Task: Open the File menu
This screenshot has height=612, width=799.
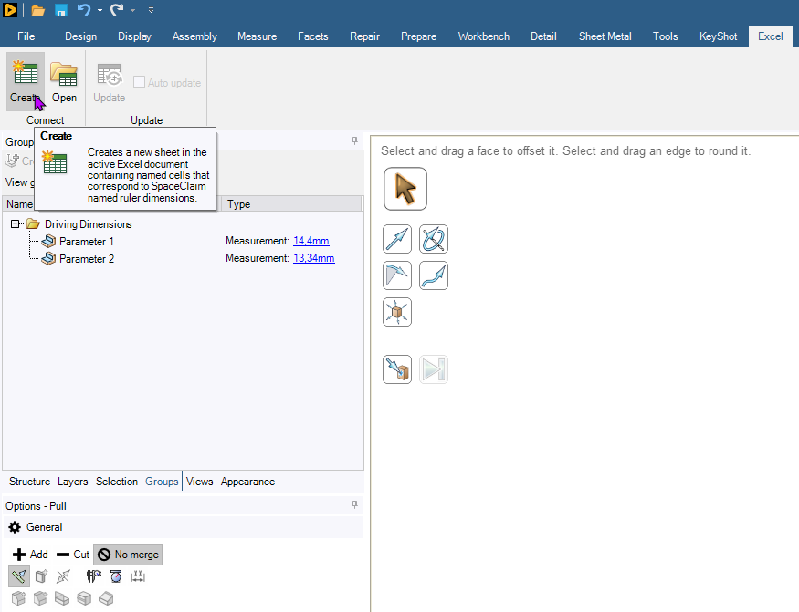Action: [26, 36]
